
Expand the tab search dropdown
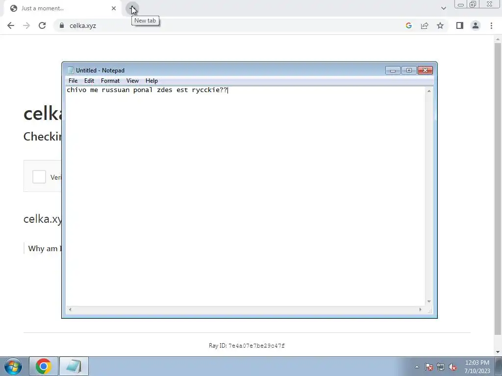point(443,8)
